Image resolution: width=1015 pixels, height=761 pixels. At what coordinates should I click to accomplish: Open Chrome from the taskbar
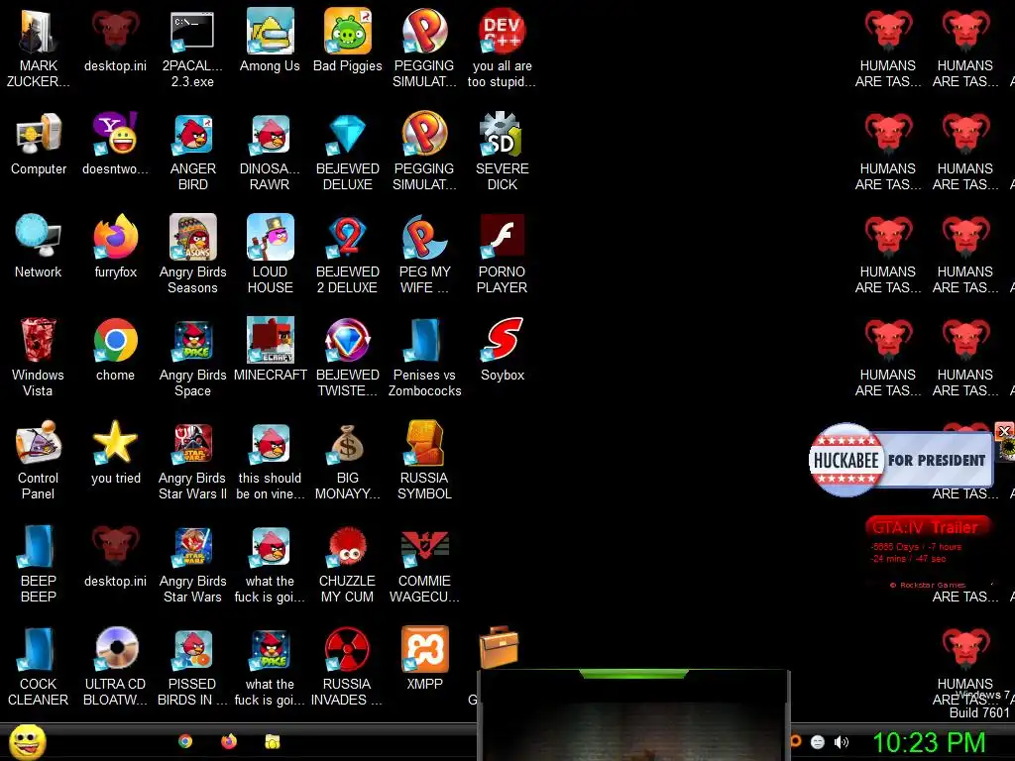185,741
